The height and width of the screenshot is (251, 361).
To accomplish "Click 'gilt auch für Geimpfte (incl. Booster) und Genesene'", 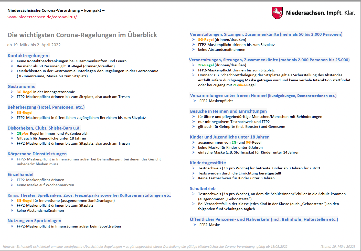I will [241, 127].
